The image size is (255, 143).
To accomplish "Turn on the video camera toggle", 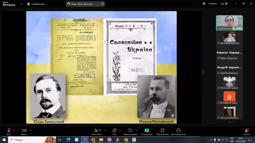I will coord(24,130).
